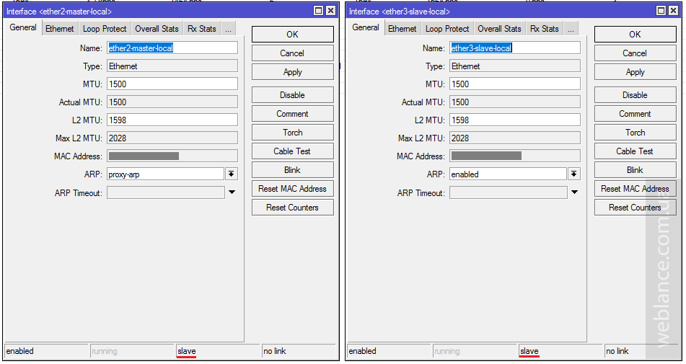
Task: Click Cancel in ether3-slave-local window
Action: click(x=635, y=53)
